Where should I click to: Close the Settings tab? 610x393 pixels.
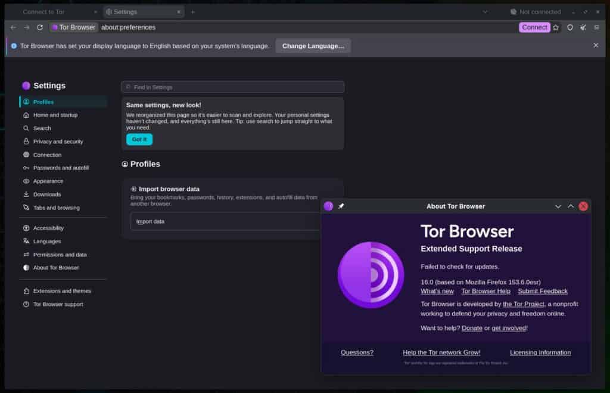(x=179, y=12)
